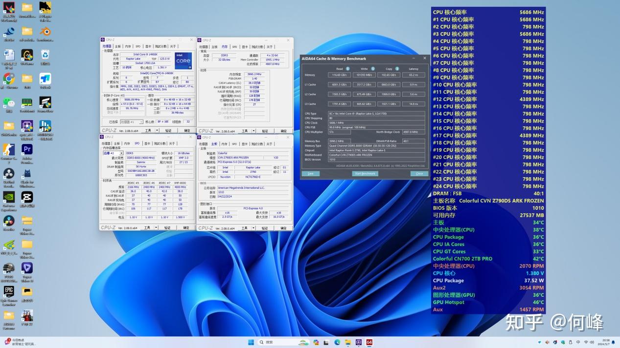Image resolution: width=620 pixels, height=348 pixels.
Task: Launch FrameView desktop shortcut
Action: click(45, 102)
